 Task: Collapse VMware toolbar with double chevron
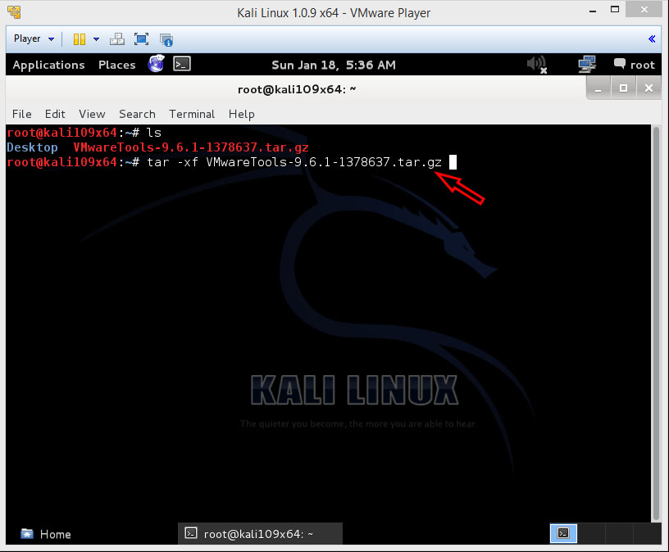(652, 38)
